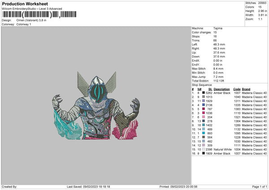The image size is (269, 190).
Task: Click the gray swatch for code 1040
Action: pyautogui.click(x=204, y=97)
